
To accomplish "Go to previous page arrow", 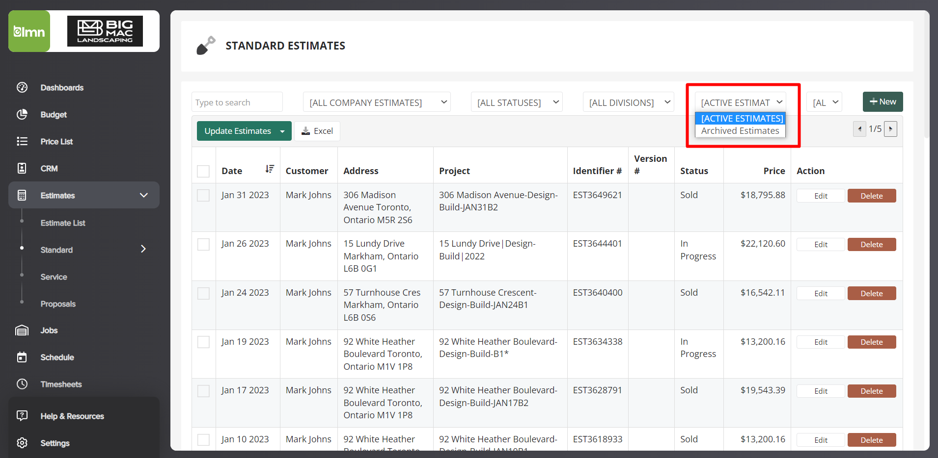I will click(x=859, y=129).
